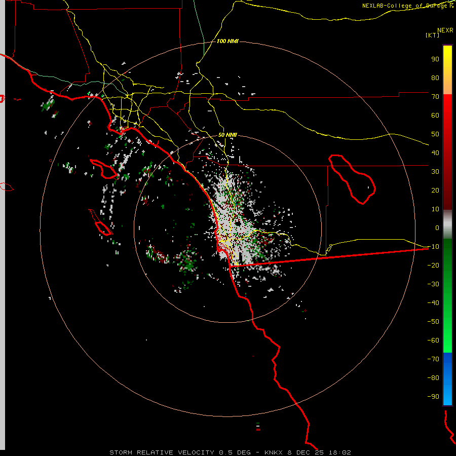456x456 pixels.
Task: Pick the blue bottom segment of color bar
Action: tap(447, 379)
